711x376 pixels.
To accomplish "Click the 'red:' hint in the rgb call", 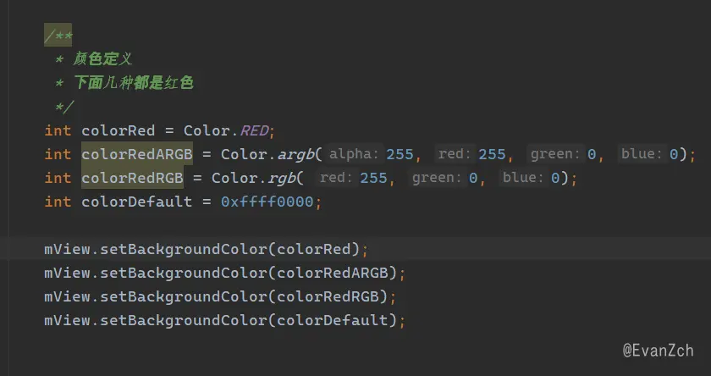I will (x=337, y=178).
